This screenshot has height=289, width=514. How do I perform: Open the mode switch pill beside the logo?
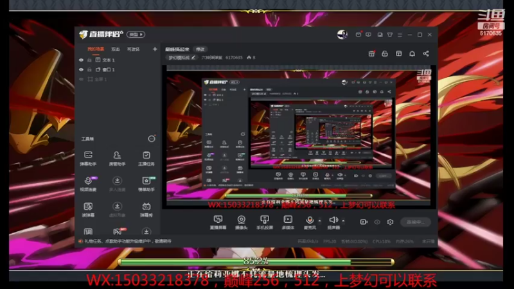click(x=136, y=35)
